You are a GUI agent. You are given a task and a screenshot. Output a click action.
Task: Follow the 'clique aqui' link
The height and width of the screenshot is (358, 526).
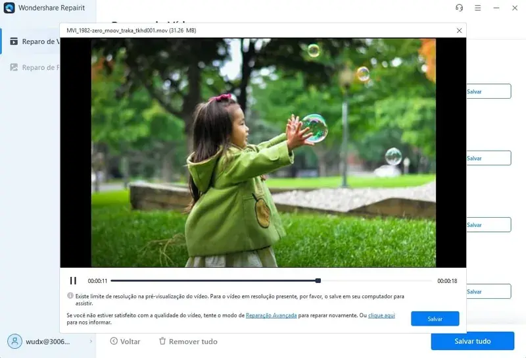point(381,316)
